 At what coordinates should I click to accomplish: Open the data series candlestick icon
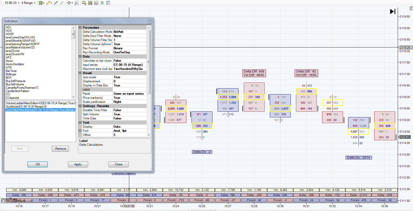tap(90, 3)
